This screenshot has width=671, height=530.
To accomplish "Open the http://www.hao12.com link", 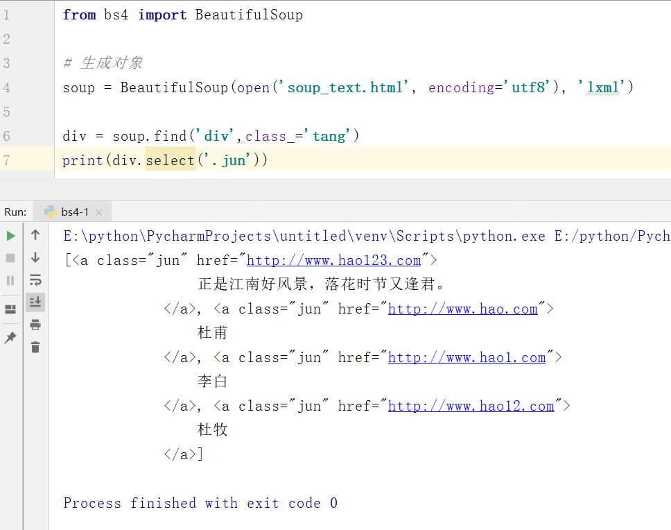I will (x=471, y=406).
